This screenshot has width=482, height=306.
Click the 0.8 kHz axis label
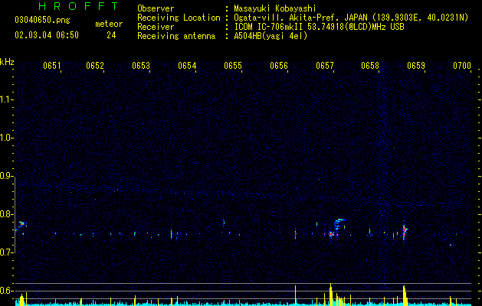click(7, 214)
